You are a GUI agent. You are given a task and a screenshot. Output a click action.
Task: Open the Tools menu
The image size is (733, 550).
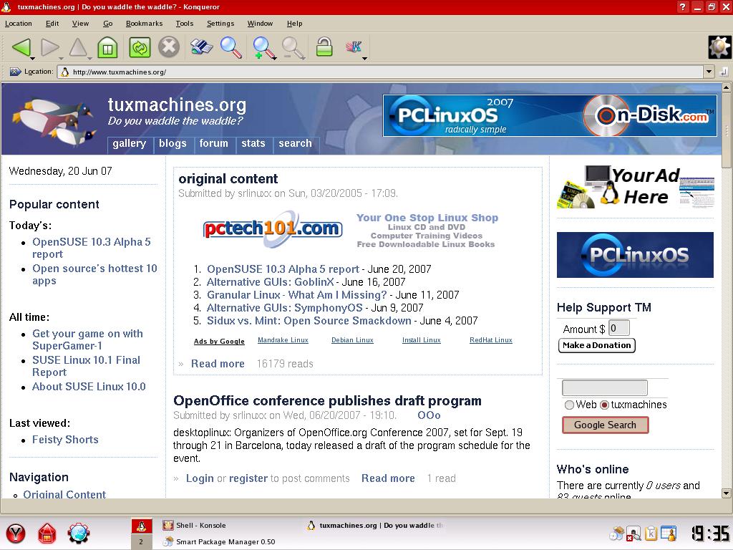[184, 24]
